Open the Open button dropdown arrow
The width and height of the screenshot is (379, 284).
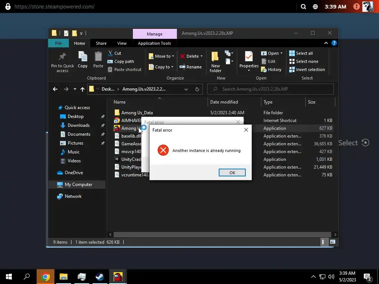pos(281,53)
